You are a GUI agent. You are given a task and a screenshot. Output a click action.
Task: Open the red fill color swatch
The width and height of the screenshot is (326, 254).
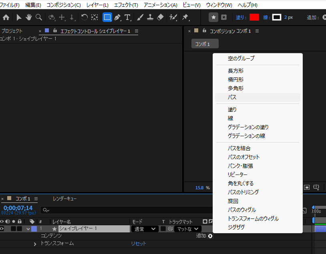tap(254, 18)
